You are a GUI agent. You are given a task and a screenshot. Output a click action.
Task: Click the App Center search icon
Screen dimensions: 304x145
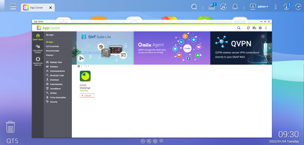tap(239, 28)
